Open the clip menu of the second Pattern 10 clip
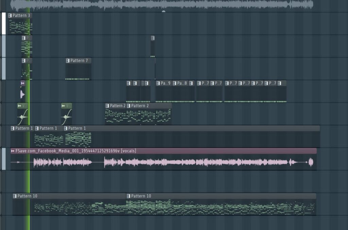This screenshot has height=230, width=348. pos(128,196)
